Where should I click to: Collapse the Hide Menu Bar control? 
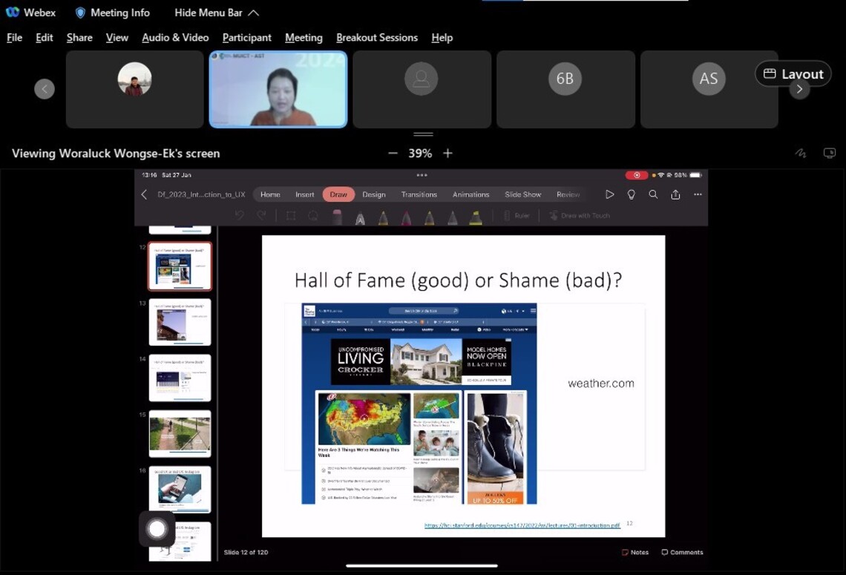[x=217, y=13]
